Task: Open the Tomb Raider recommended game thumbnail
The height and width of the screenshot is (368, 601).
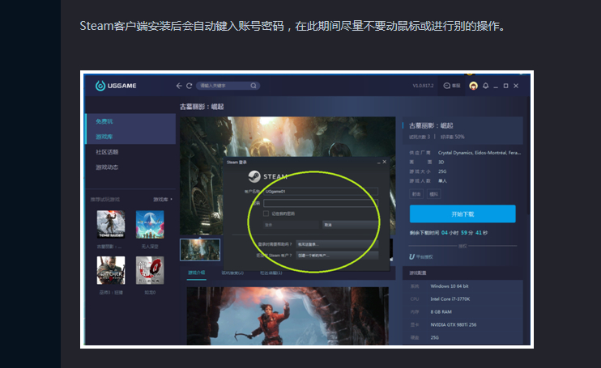Action: [111, 224]
